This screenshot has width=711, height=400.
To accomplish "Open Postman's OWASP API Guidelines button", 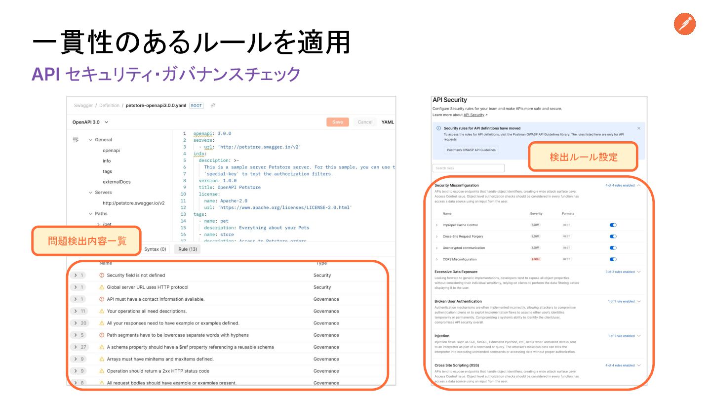I will [471, 150].
